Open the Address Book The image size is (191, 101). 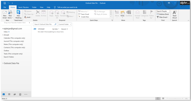point(163,14)
